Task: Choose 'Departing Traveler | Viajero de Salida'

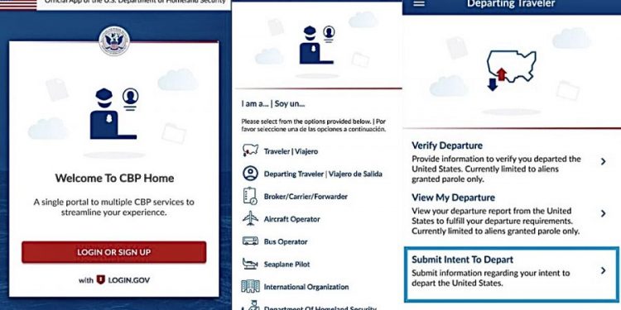Action: 323,174
